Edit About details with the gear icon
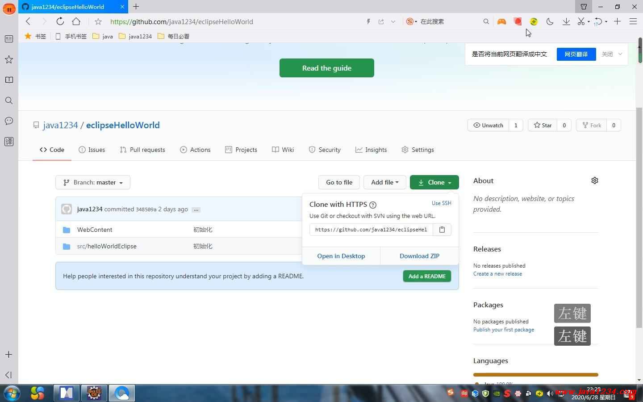The height and width of the screenshot is (402, 643). tap(595, 180)
